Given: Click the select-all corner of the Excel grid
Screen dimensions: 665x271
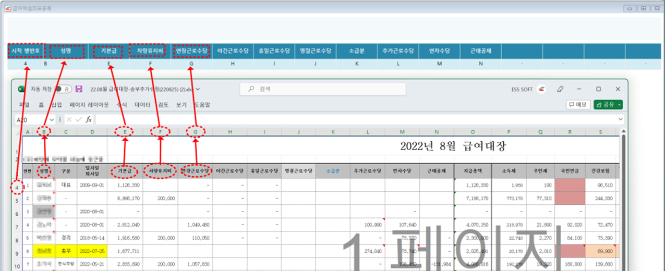Looking at the screenshot, I should coord(18,132).
